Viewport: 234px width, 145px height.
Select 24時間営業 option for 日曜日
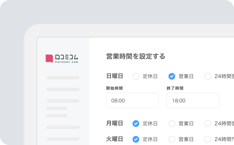point(208,76)
